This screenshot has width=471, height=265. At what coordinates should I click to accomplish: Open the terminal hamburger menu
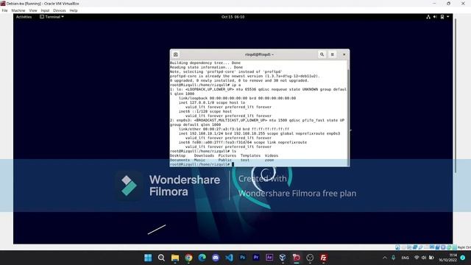click(x=333, y=54)
